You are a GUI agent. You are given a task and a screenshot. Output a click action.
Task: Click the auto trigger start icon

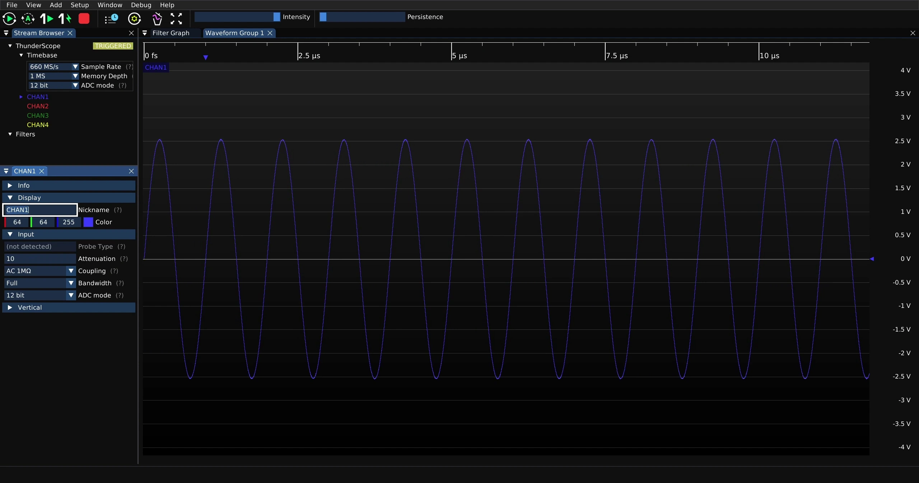coord(28,19)
